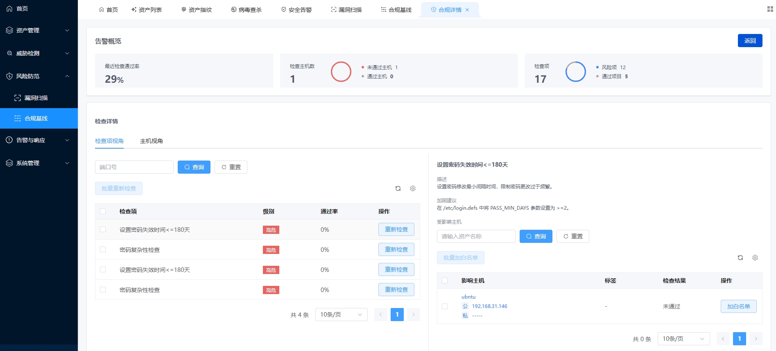Viewport: 776px width, 351px height.
Task: Open settings gear above affected hosts table
Action: (x=755, y=258)
